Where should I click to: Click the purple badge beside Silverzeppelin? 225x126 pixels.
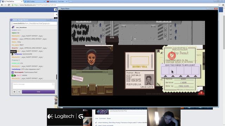tap(13, 72)
